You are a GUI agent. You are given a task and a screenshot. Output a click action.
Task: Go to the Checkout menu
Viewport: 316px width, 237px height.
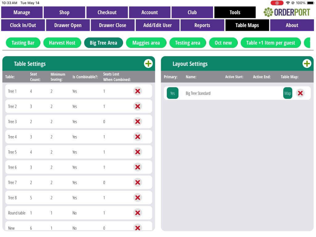coord(107,12)
